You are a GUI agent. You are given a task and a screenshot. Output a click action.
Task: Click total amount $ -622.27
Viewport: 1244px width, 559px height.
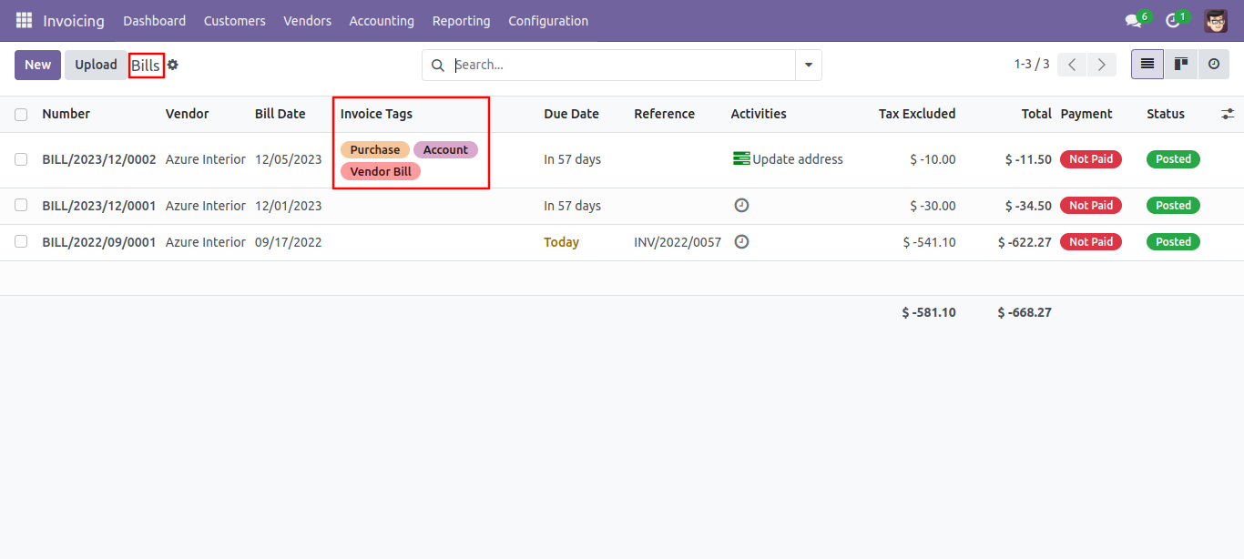[1025, 242]
